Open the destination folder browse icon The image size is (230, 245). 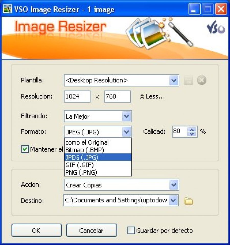tap(188, 201)
